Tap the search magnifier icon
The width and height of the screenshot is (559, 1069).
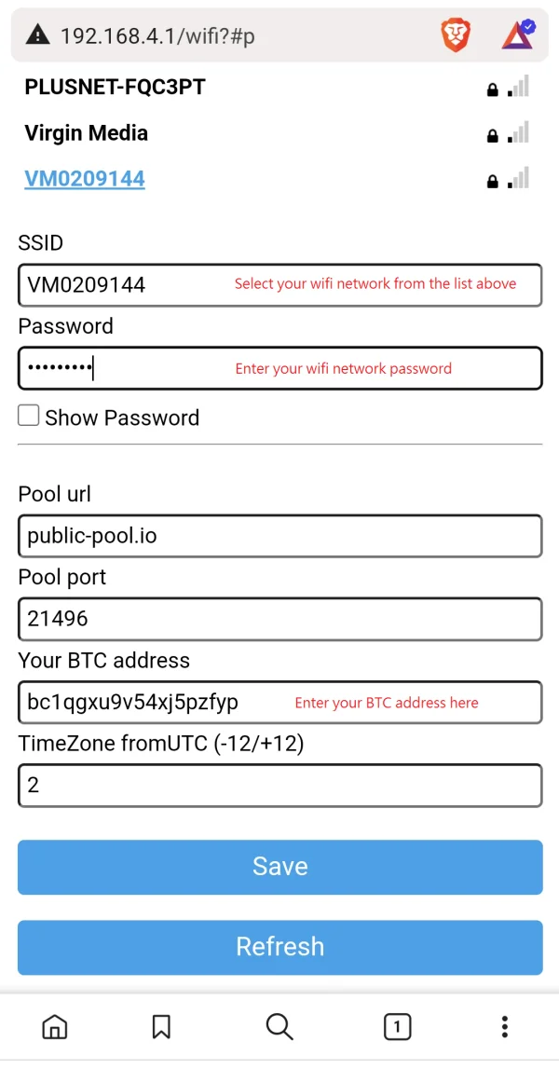pos(279,1026)
